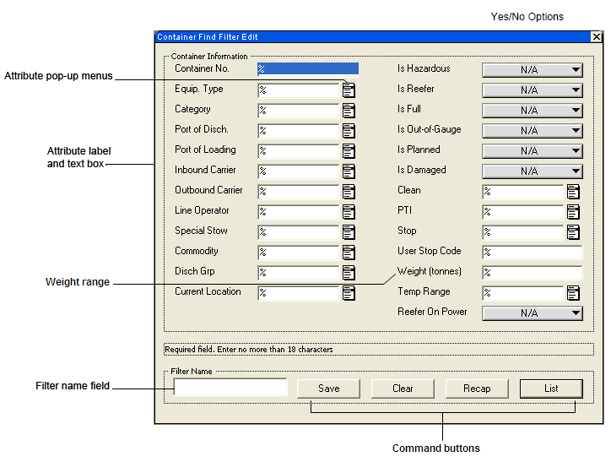Expand the Is Reefer dropdown

[x=533, y=90]
